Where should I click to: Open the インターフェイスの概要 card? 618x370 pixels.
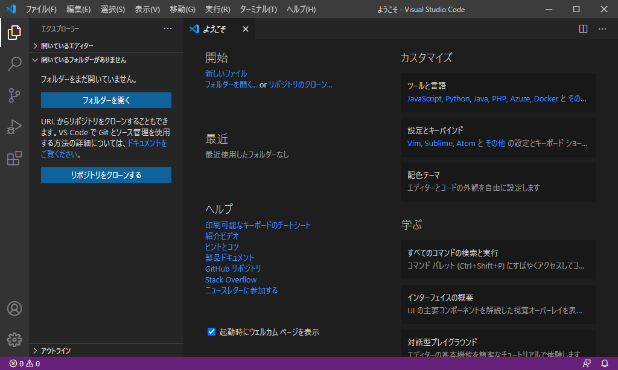(x=498, y=304)
